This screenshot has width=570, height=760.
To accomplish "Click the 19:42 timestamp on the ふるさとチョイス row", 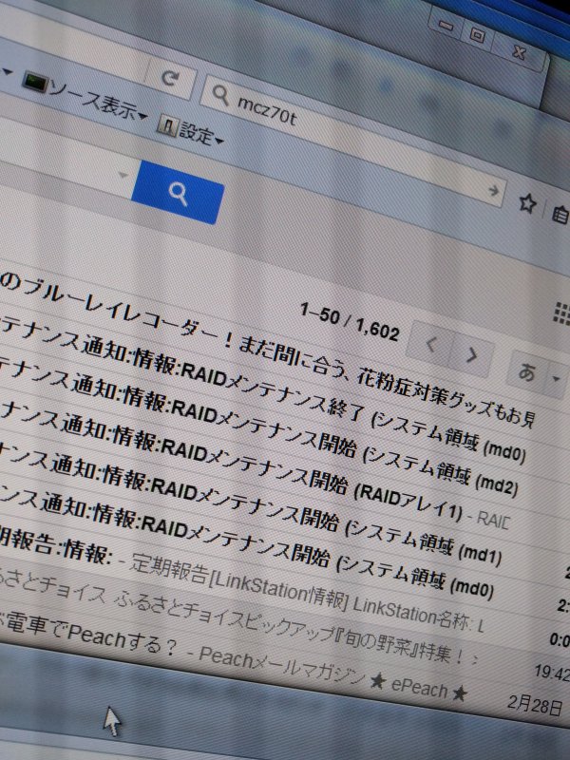I will (552, 673).
